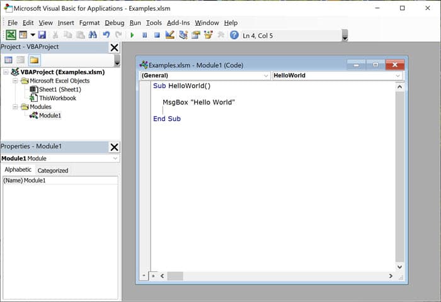Toggle Folders icon in Project pane
441x302 pixels.
click(34, 60)
